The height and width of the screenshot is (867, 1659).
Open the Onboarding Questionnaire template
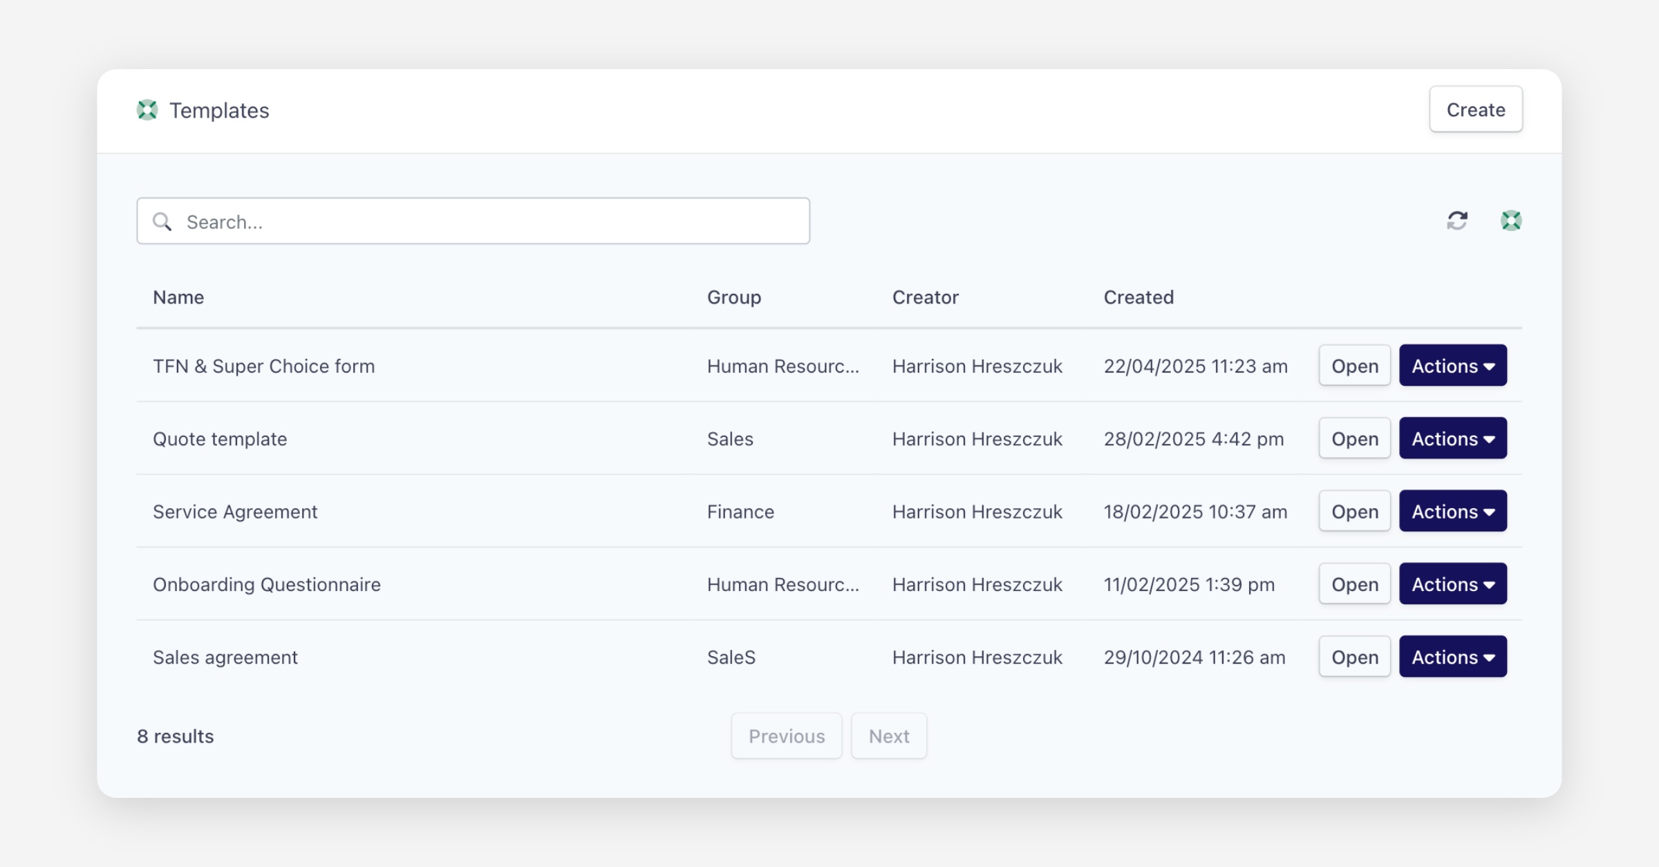click(1354, 584)
